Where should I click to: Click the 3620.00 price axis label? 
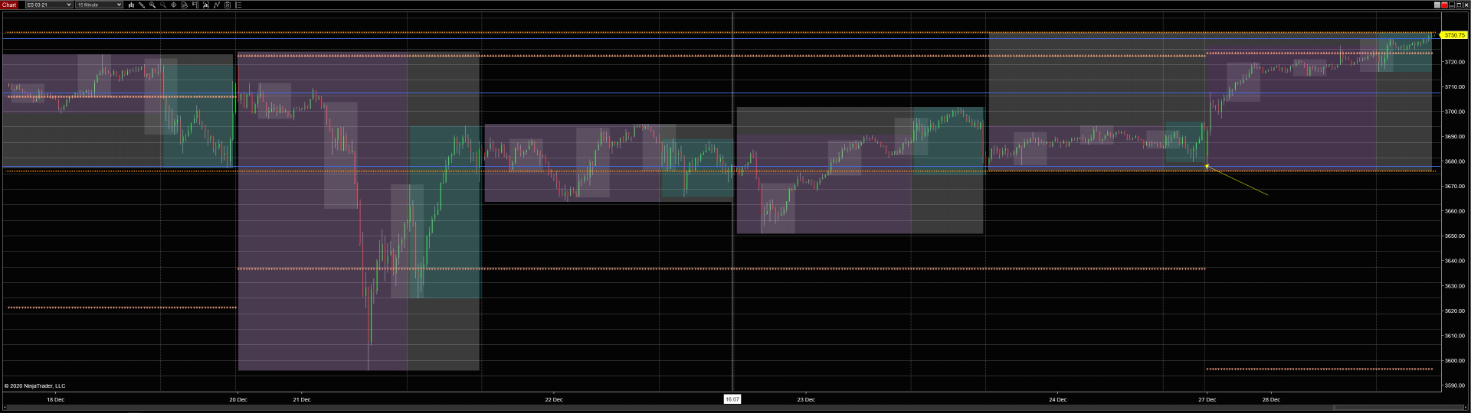point(1454,311)
